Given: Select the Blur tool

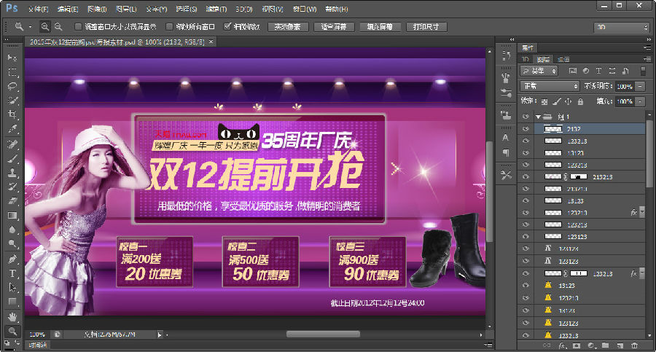Looking at the screenshot, I should [12, 230].
